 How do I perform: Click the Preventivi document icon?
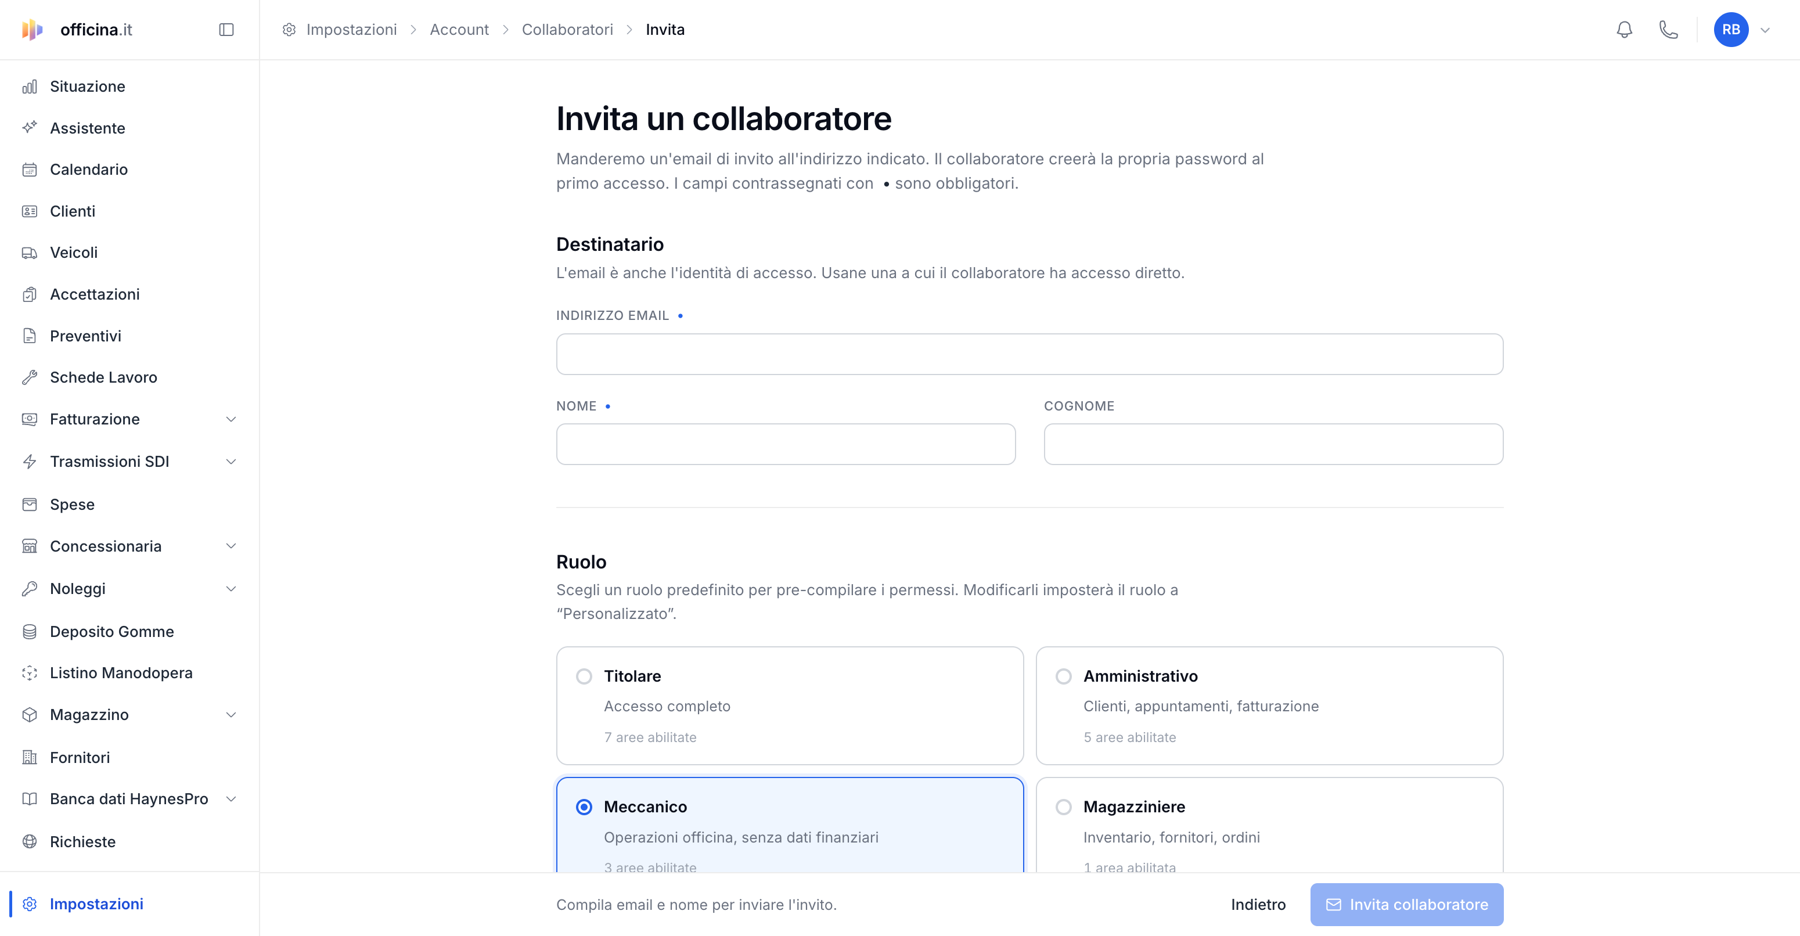30,336
